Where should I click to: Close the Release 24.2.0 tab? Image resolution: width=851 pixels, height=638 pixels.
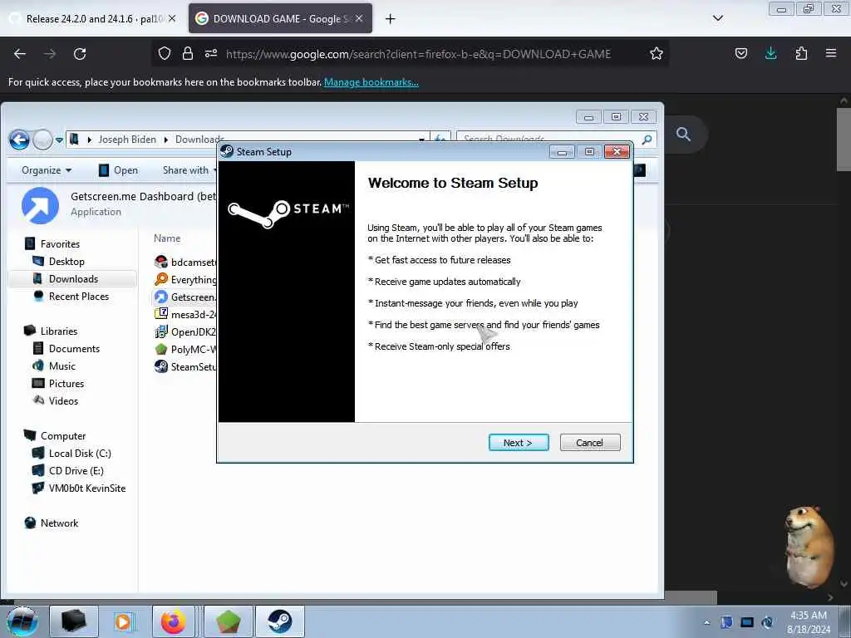coord(172,18)
